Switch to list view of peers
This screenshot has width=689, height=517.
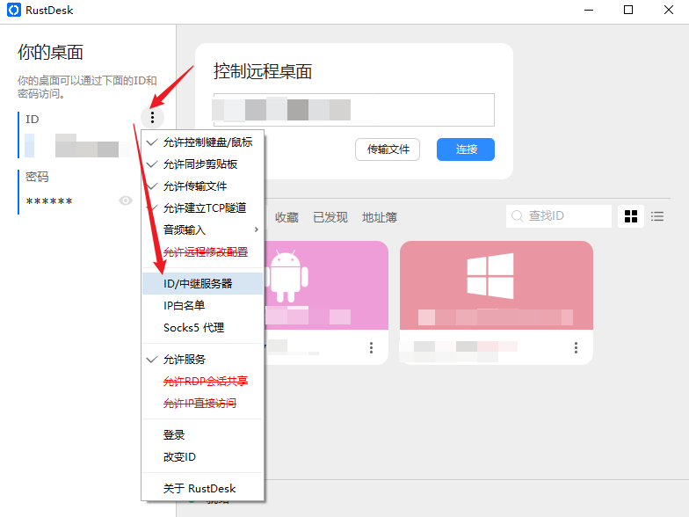click(657, 216)
